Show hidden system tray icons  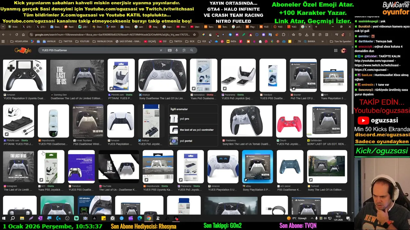coord(312,218)
